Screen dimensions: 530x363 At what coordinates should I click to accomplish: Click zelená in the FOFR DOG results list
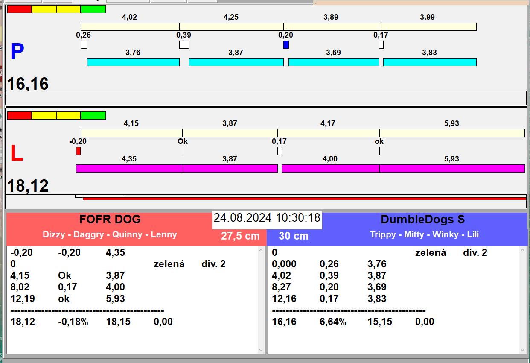[x=169, y=264]
